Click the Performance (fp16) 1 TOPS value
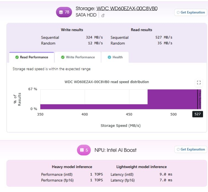208x192 pixels. (x=96, y=180)
